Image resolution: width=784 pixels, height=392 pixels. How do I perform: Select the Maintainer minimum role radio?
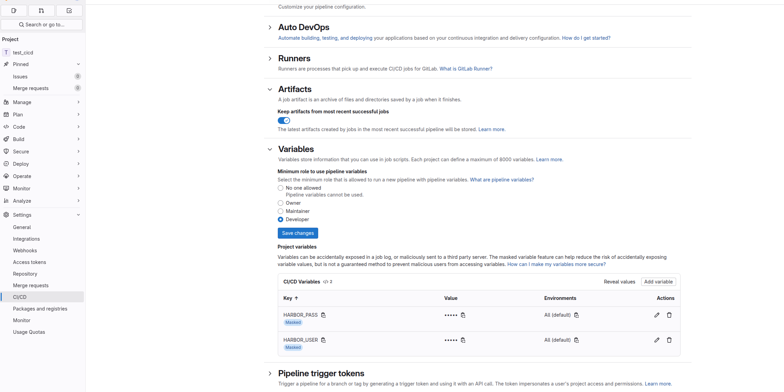pos(281,211)
